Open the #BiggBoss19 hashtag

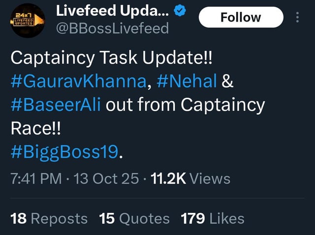[64, 154]
